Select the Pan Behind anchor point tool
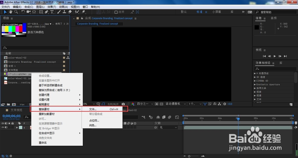The height and width of the screenshot is (158, 298). coord(34,12)
